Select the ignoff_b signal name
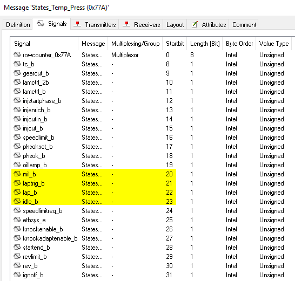Image resolution: width=295 pixels, height=281 pixels. tap(33, 276)
